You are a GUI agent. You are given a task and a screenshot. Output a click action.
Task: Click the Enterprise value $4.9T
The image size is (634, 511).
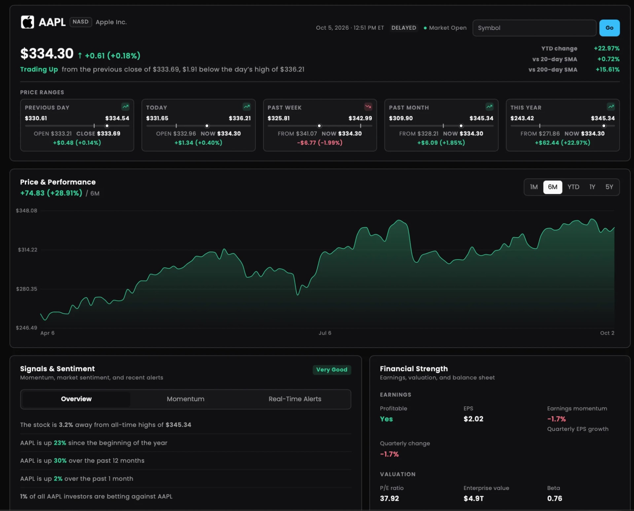[x=474, y=498]
